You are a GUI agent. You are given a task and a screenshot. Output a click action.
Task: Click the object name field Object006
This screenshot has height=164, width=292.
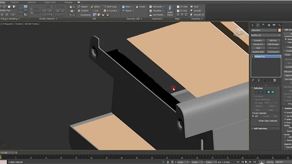[264, 30]
